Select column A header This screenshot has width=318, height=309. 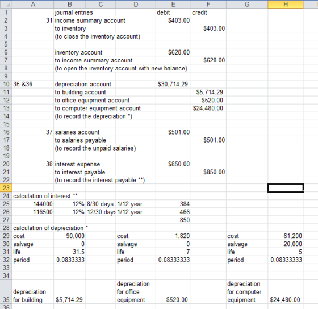click(x=33, y=4)
